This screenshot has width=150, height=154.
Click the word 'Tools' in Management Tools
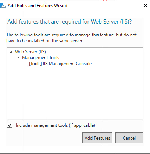[x=54, y=58]
